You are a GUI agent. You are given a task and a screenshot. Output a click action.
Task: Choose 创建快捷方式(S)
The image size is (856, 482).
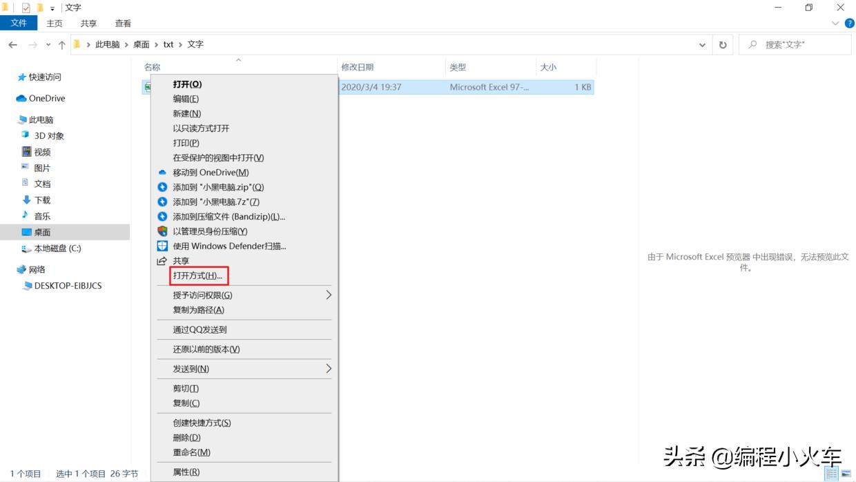[244, 423]
